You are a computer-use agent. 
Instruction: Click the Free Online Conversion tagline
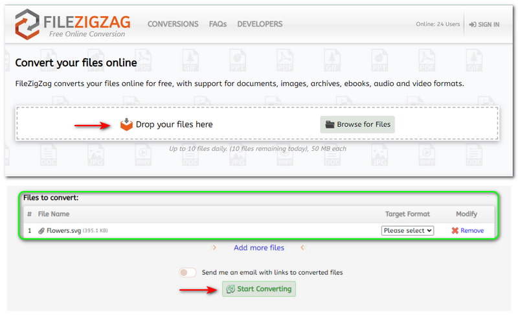87,34
